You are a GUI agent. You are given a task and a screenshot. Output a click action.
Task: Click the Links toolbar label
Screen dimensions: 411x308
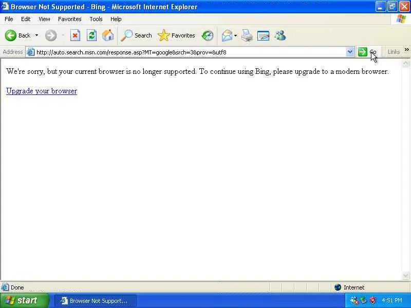pyautogui.click(x=394, y=52)
